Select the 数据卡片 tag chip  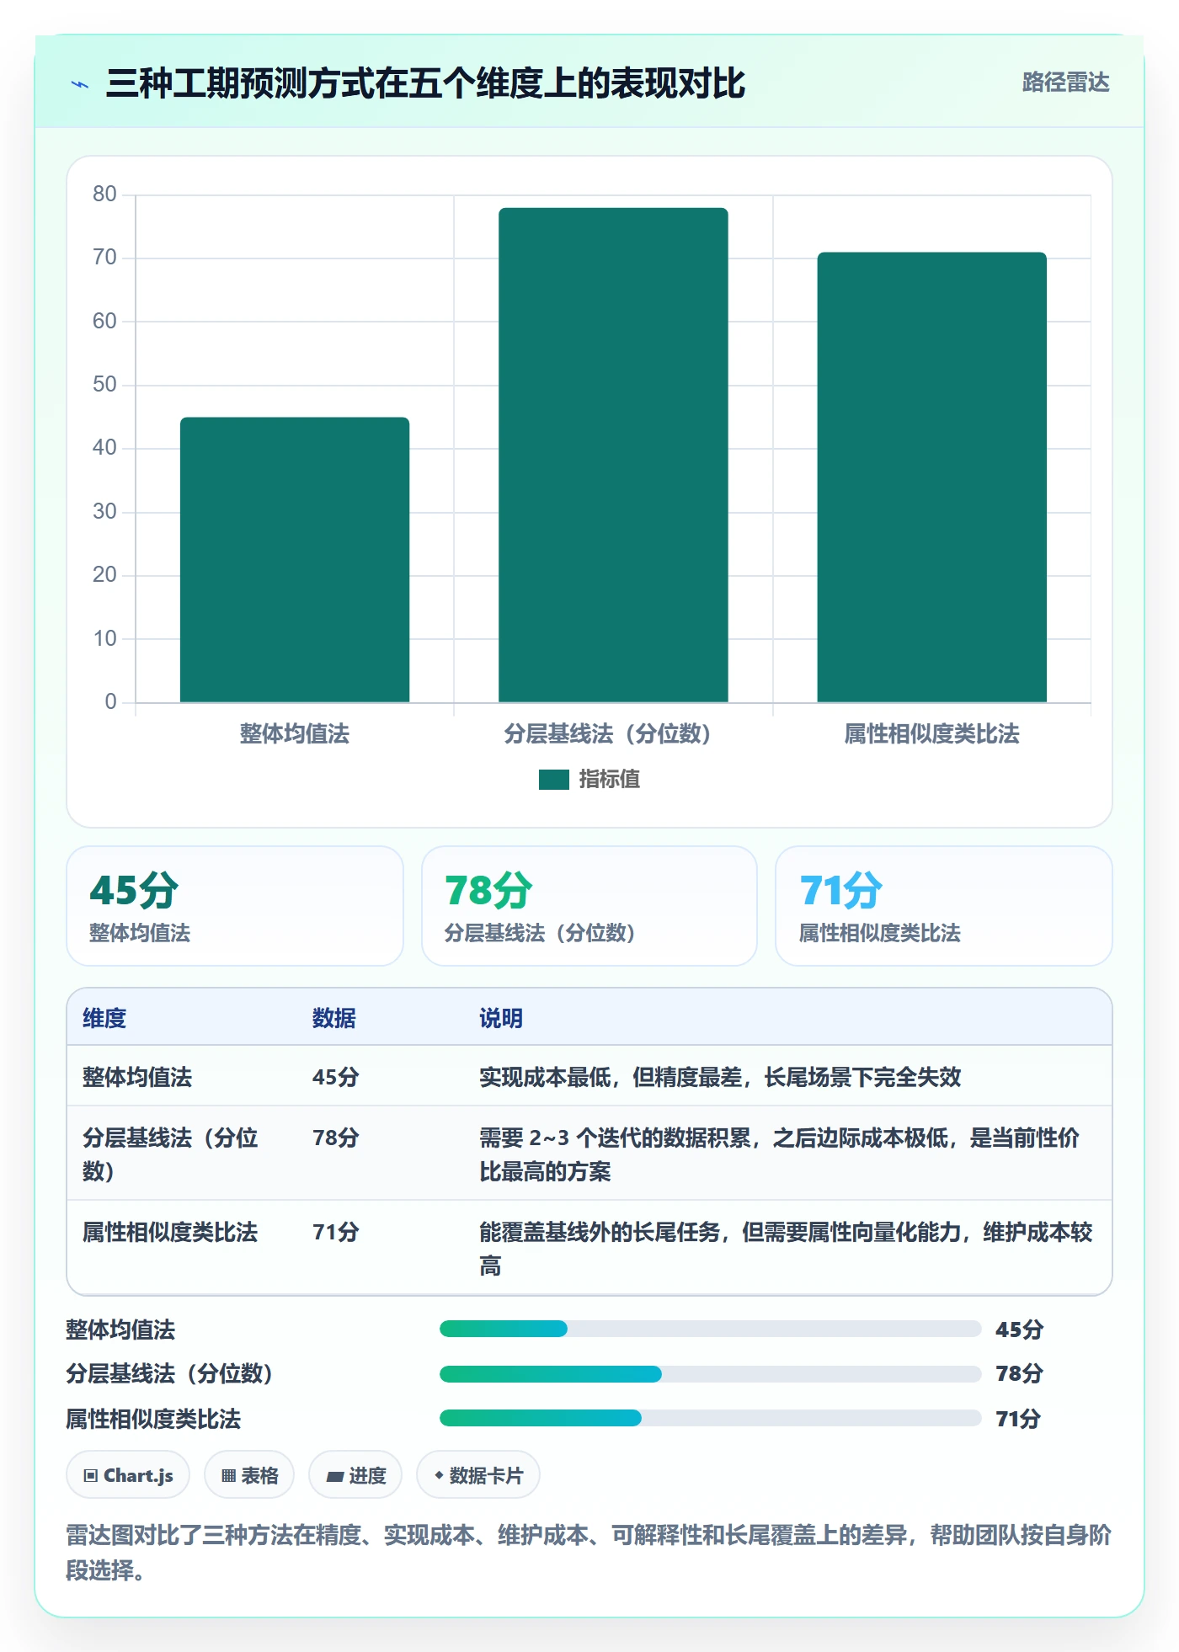point(478,1475)
